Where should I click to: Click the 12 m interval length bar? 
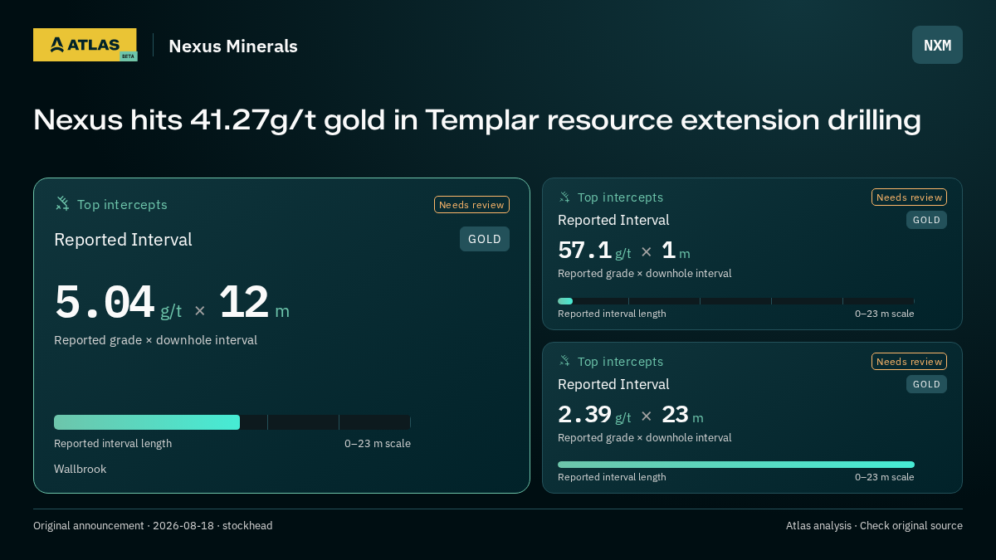coord(232,422)
